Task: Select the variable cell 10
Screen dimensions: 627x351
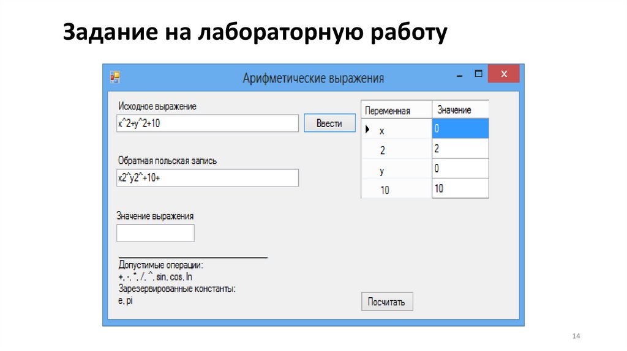Action: click(x=396, y=188)
